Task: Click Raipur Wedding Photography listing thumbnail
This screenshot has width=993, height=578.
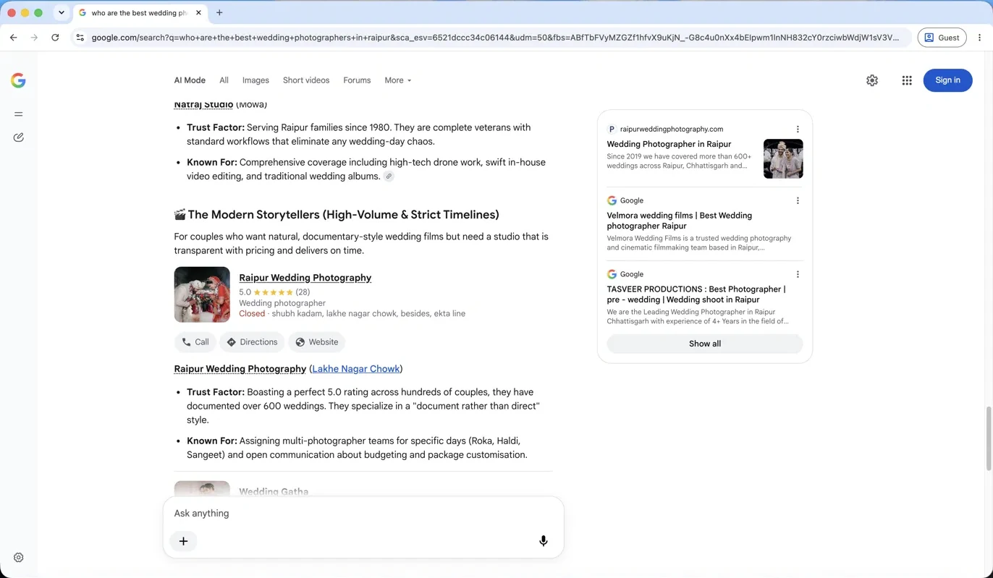Action: [202, 294]
